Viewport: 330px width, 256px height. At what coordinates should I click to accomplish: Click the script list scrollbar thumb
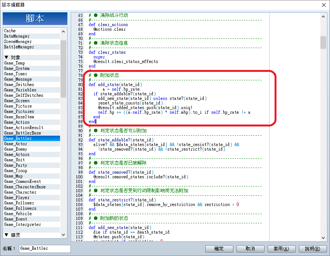pyautogui.click(x=64, y=69)
